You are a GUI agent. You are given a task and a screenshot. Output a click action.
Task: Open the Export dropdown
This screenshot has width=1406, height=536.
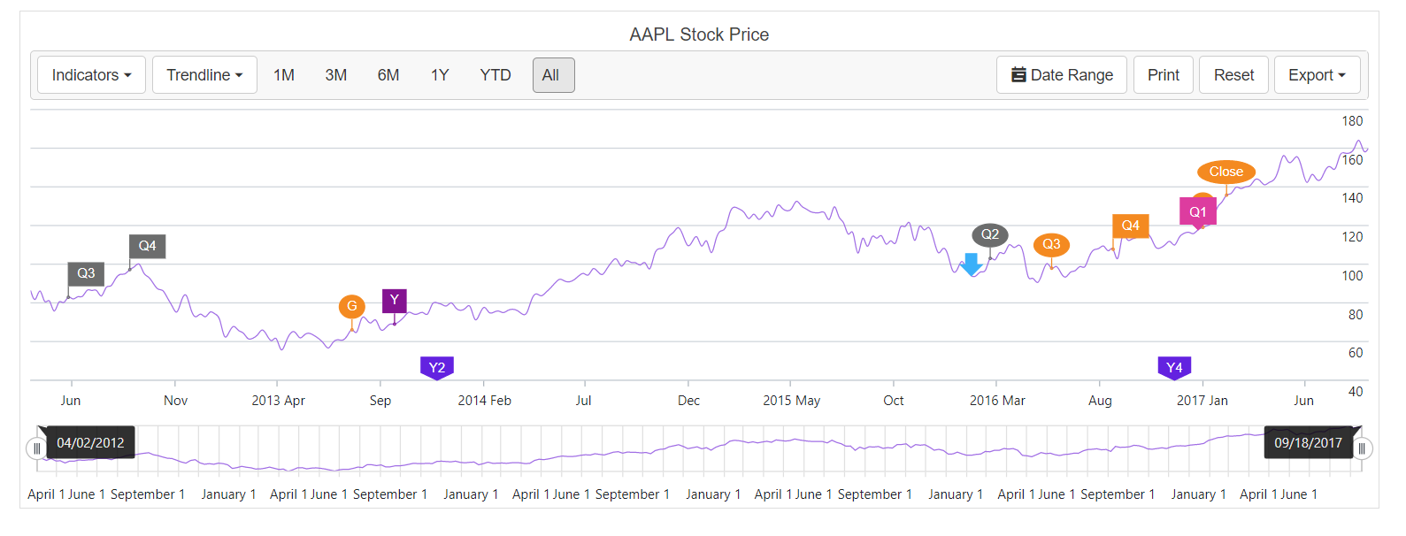1317,75
